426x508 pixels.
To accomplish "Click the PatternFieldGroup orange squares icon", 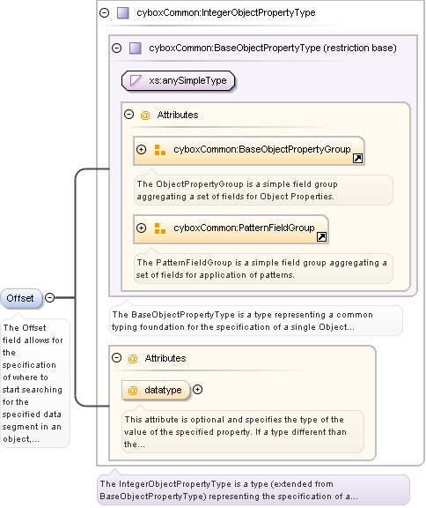I will point(160,228).
